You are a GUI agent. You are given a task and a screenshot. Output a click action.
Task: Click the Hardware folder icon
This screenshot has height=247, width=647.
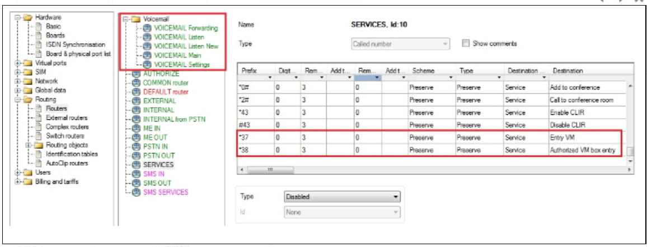click(27, 17)
